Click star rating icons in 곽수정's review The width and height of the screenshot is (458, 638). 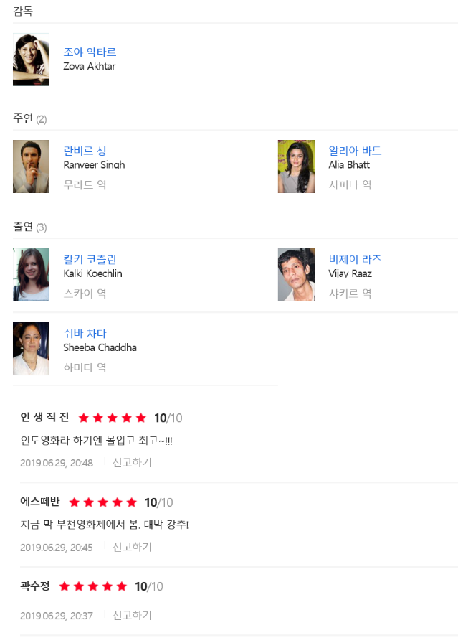[92, 586]
